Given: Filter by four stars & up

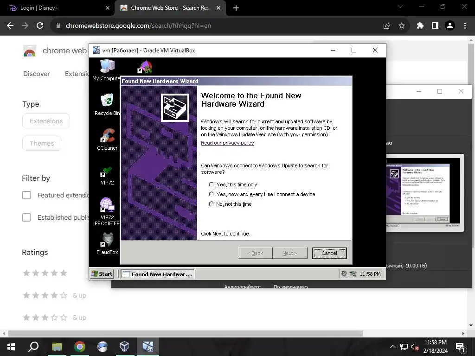Looking at the screenshot, I should click(x=55, y=295).
